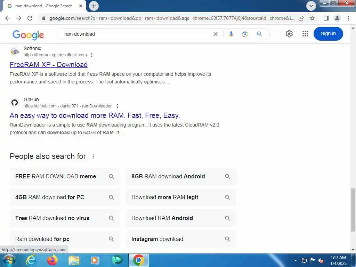Open the media player taskbar icon
The height and width of the screenshot is (267, 356).
(x=95, y=260)
